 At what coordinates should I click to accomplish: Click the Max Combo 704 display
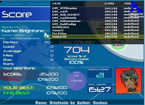(x=77, y=48)
